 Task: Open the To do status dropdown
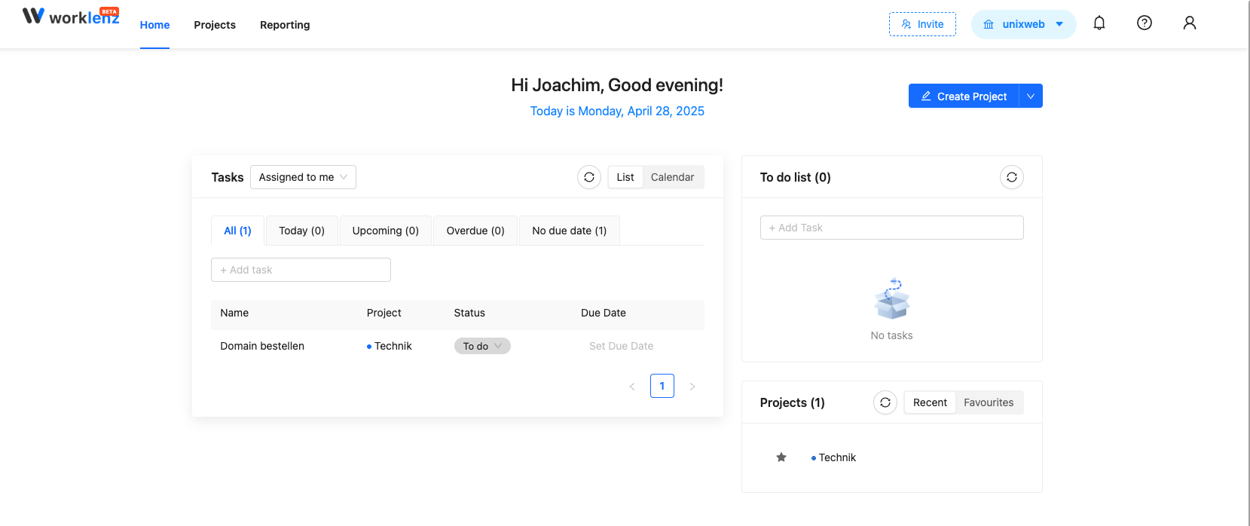tap(482, 346)
